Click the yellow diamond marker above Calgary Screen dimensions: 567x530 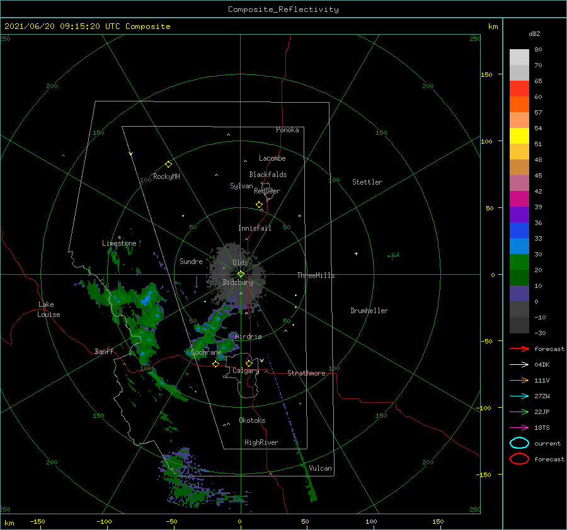click(249, 363)
